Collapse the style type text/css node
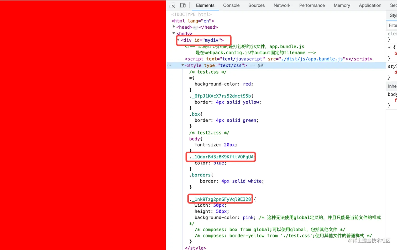Screen dimensions: 397x250 tap(183, 65)
